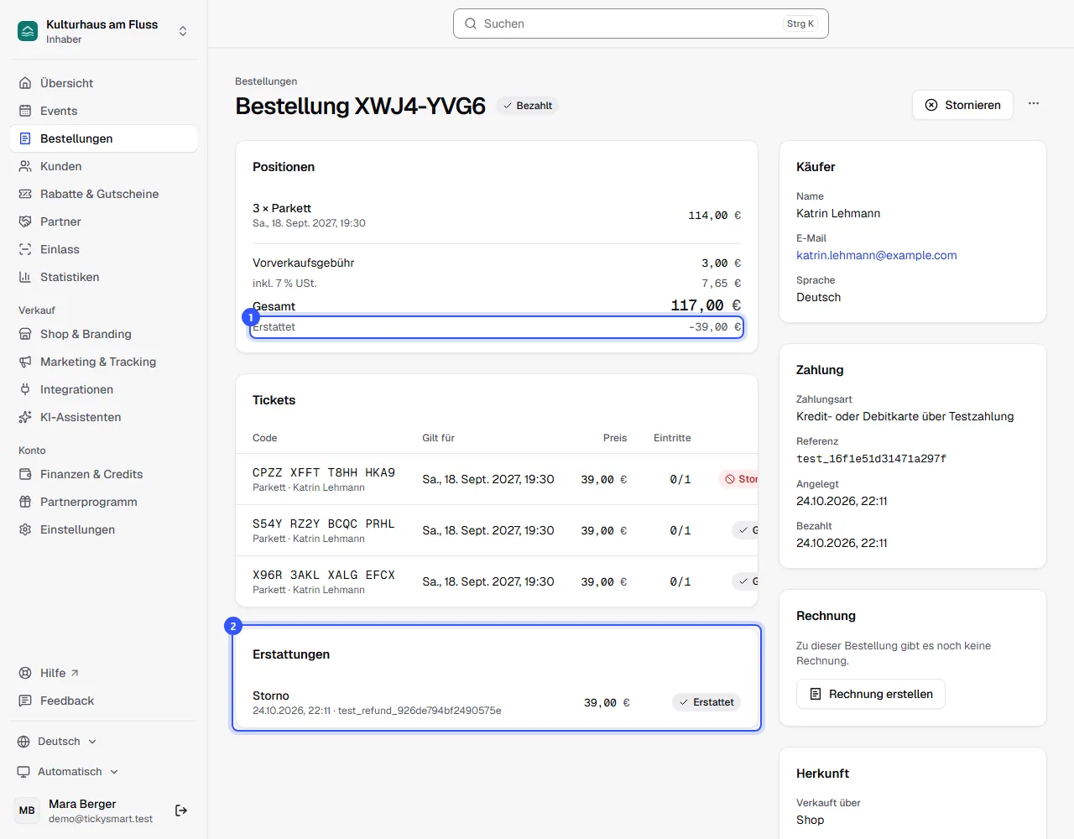Click the Erstattet status badge

coord(706,702)
